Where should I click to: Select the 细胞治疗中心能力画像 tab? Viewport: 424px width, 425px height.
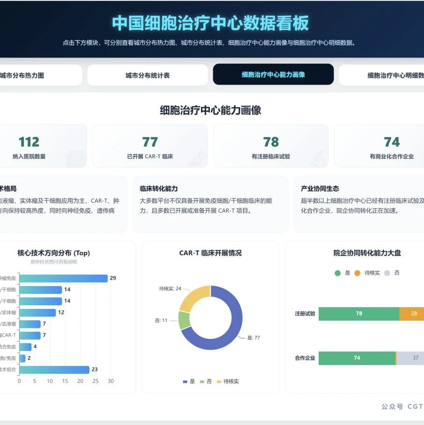(273, 74)
